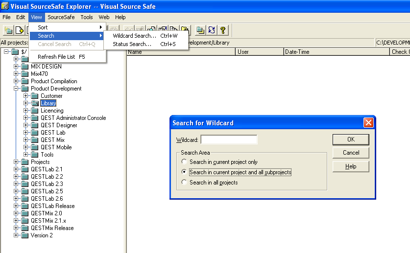Expand the QEST Mix project node

[x=26, y=140]
